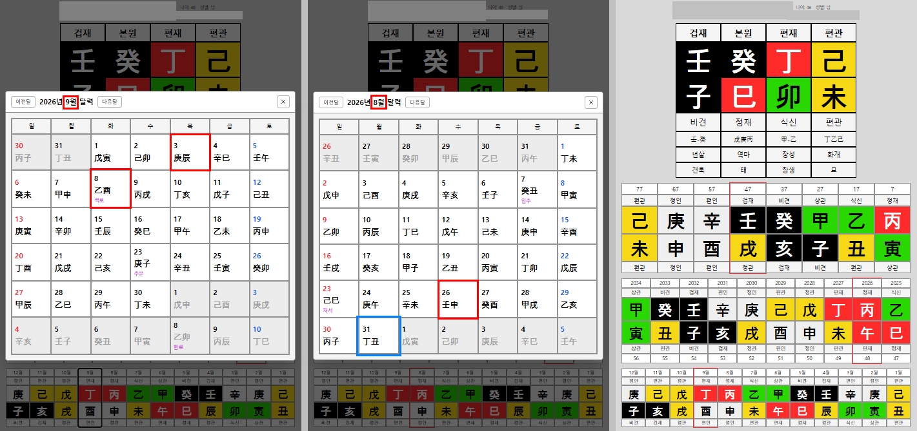The image size is (917, 431).
Task: Pick day 7 癸丑 입추 in the 8월 calendar
Action: (x=538, y=188)
